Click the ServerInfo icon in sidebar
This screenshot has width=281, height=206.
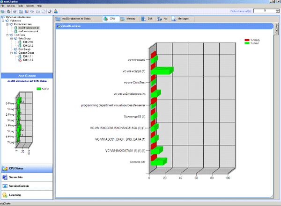(x=5, y=177)
